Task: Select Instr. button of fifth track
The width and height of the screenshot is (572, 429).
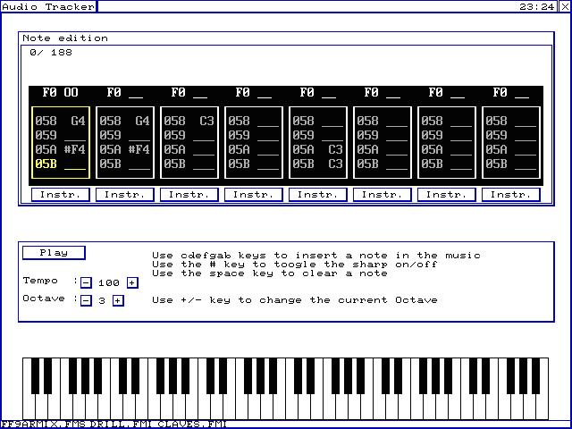Action: pyautogui.click(x=318, y=194)
